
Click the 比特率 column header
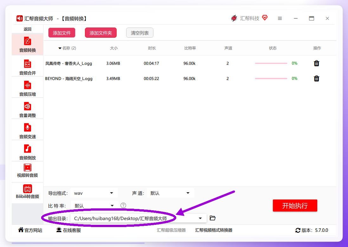pyautogui.click(x=190, y=48)
